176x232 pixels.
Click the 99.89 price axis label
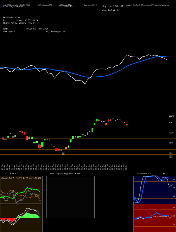[x=171, y=133]
